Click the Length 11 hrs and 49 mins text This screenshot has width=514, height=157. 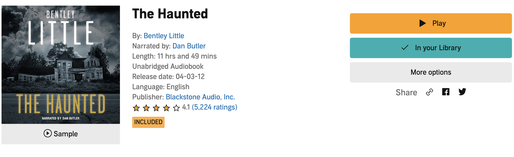174,56
